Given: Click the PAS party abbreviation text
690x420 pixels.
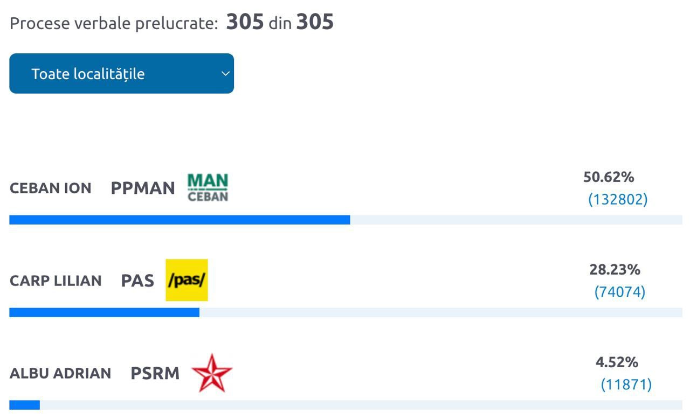Looking at the screenshot, I should (137, 281).
